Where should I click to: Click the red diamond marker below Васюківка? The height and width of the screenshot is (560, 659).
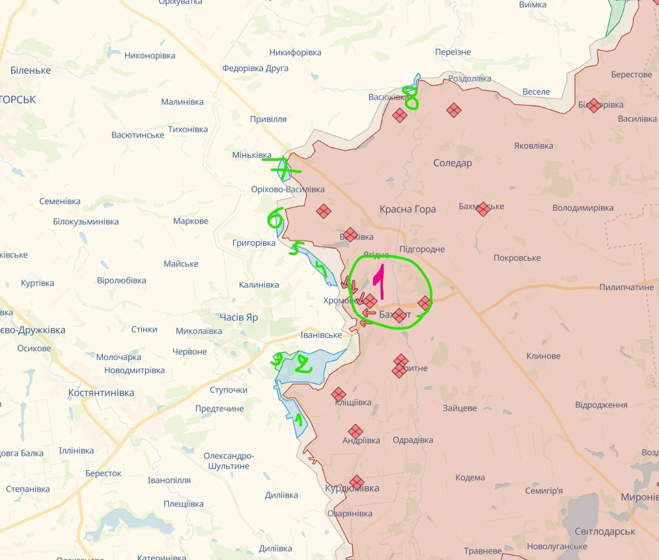click(400, 115)
